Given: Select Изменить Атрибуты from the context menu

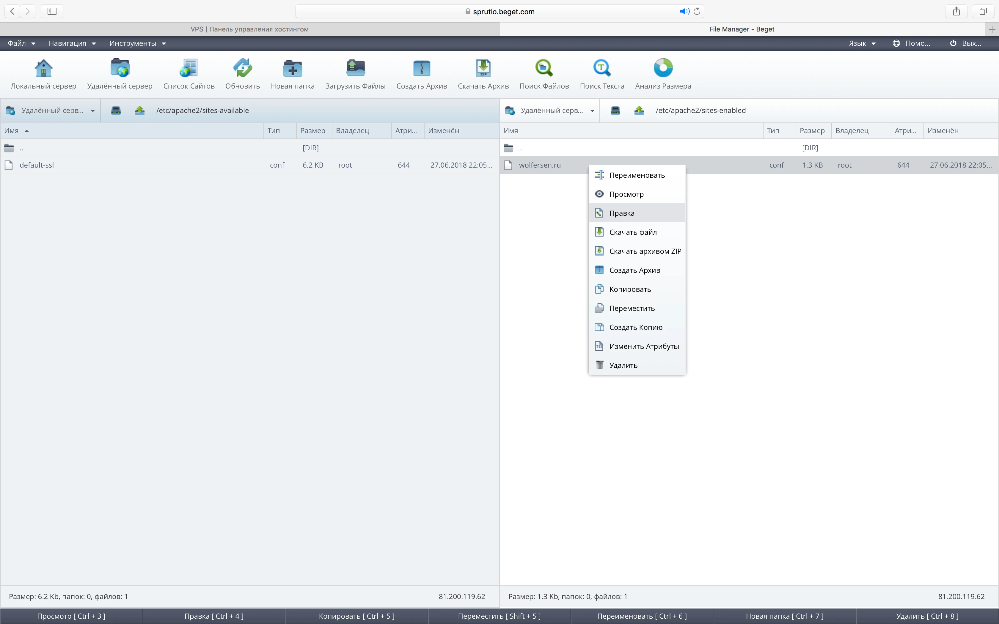Looking at the screenshot, I should 644,346.
